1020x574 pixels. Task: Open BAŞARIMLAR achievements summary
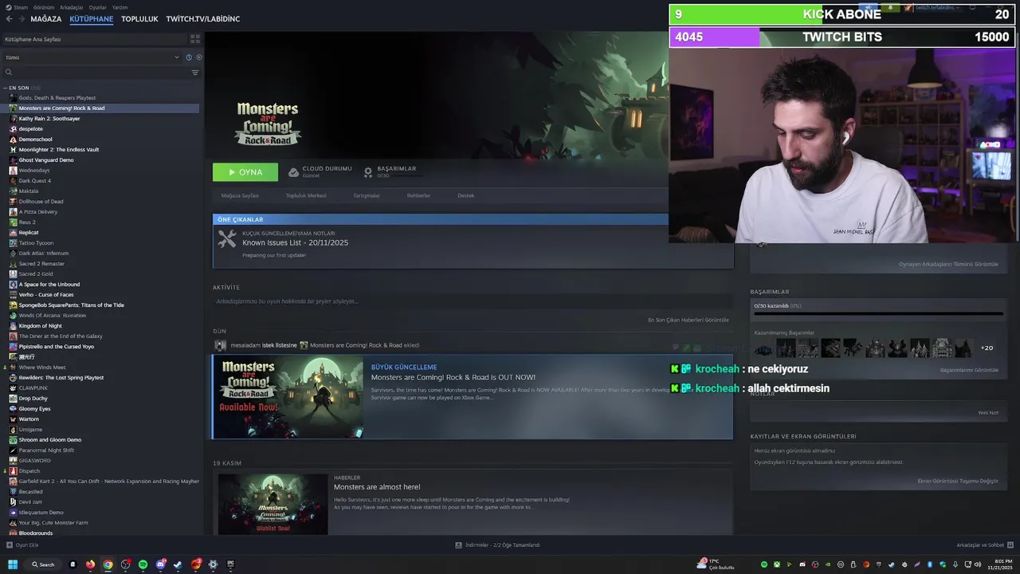click(x=390, y=171)
